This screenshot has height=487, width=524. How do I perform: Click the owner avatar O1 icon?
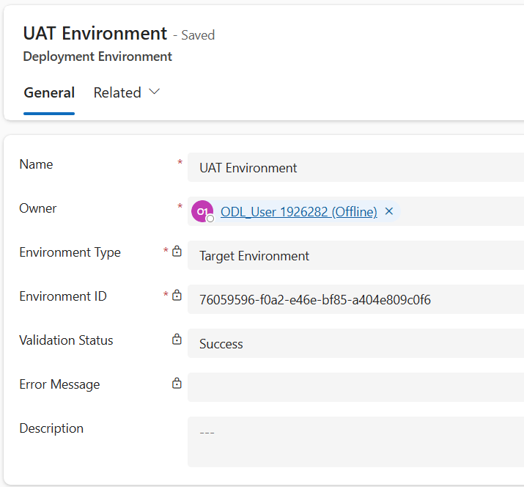coord(202,211)
